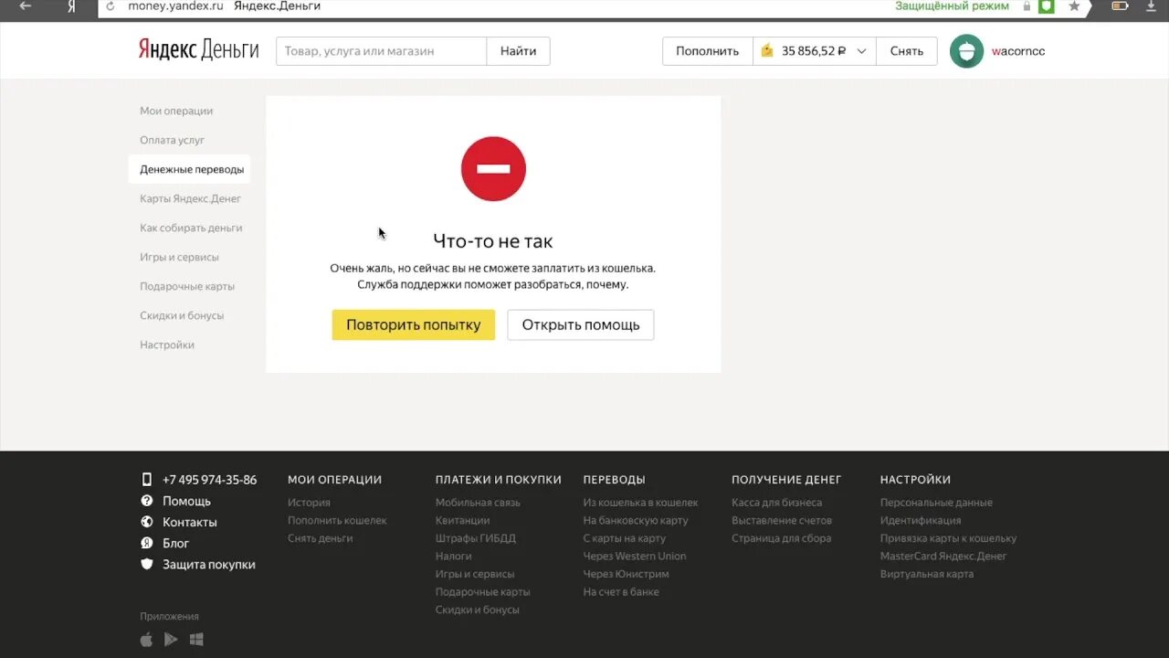
Task: Click the Контакты globe icon
Action: pyautogui.click(x=146, y=522)
